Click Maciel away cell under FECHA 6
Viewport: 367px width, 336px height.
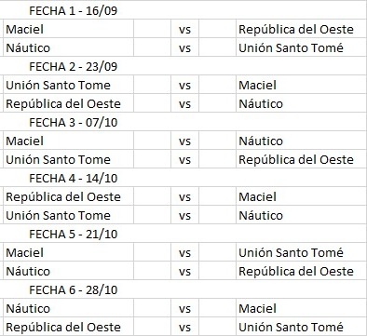pos(301,308)
